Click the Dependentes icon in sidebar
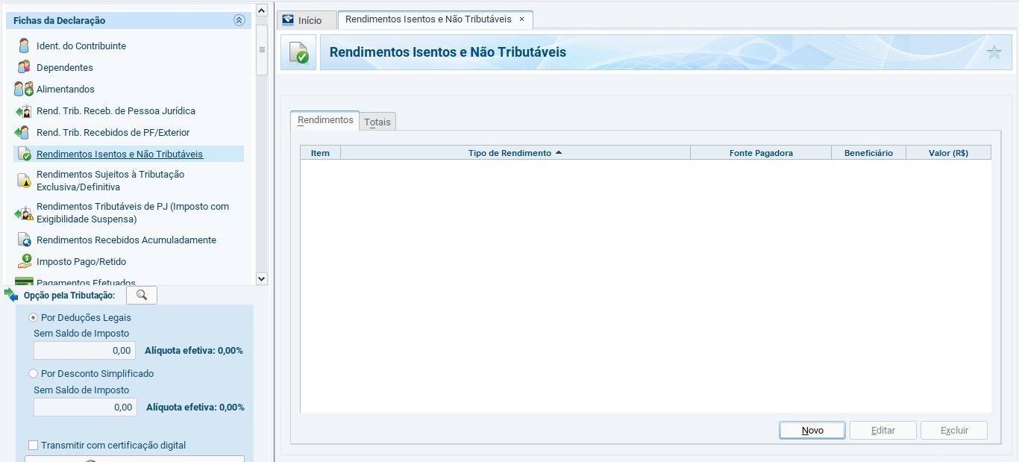This screenshot has height=462, width=1019. click(x=24, y=67)
